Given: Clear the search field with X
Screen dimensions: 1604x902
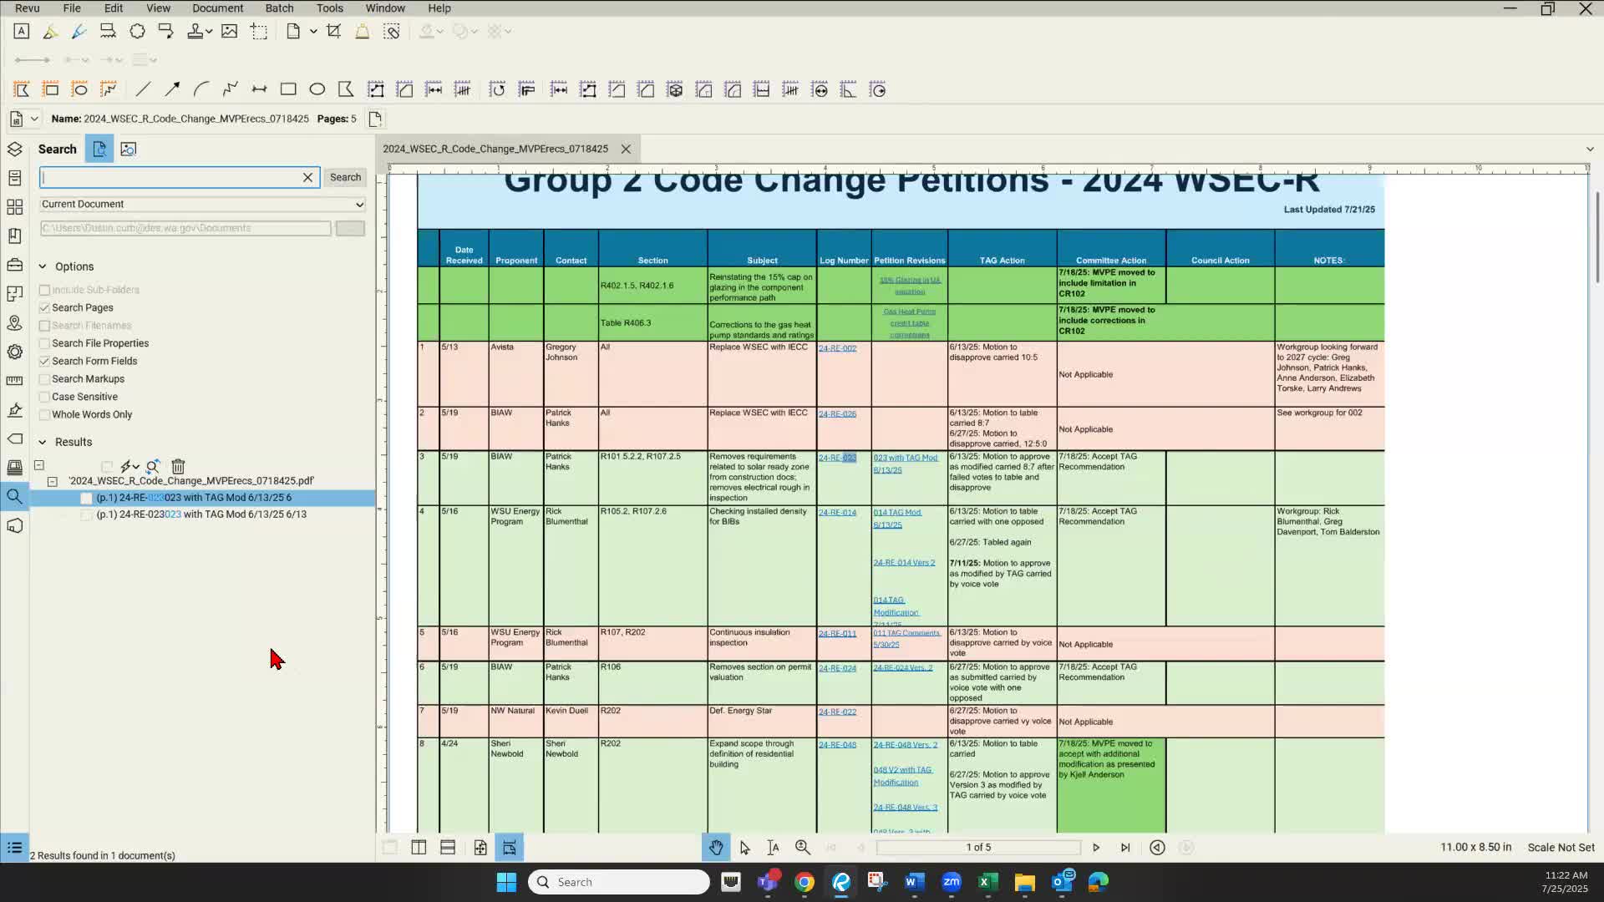Looking at the screenshot, I should pos(307,178).
